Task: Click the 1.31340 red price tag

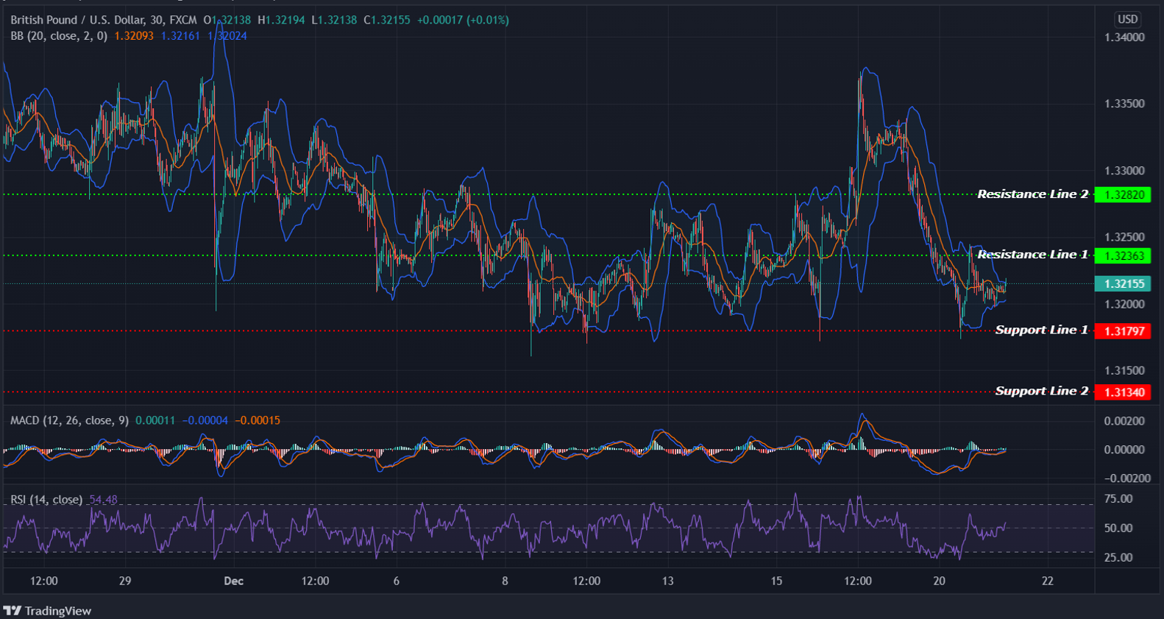Action: 1122,392
